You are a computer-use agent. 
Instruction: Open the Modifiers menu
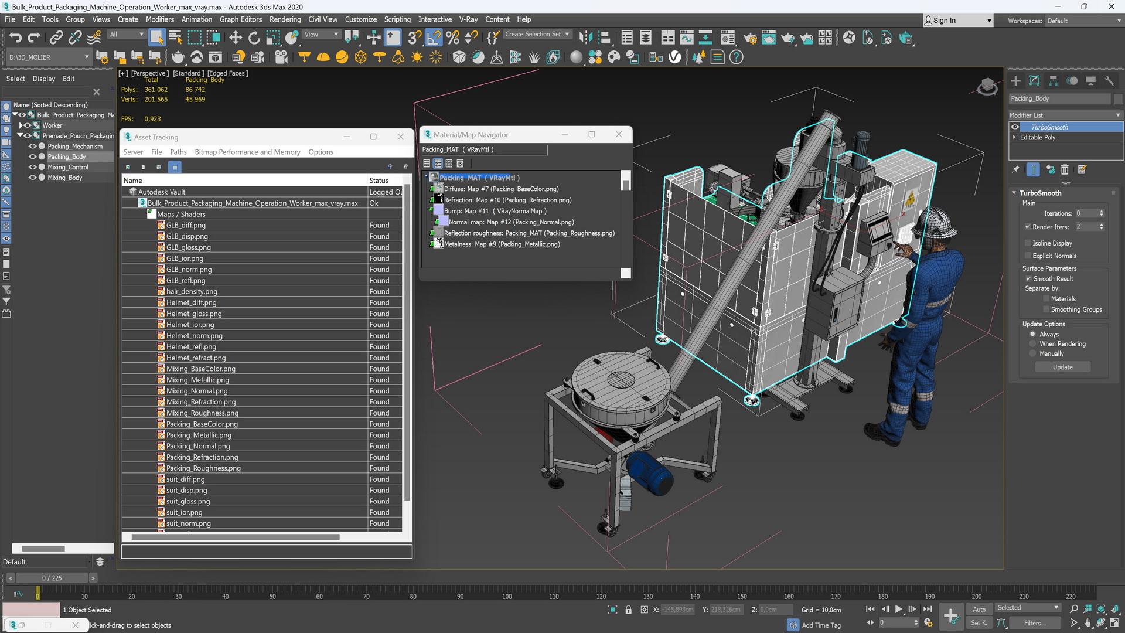click(160, 19)
